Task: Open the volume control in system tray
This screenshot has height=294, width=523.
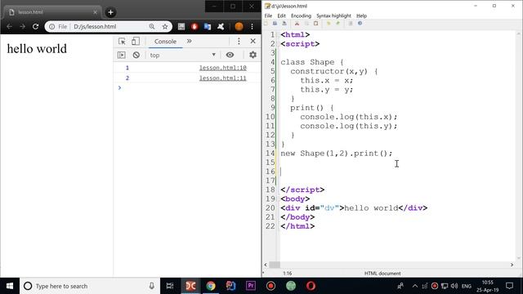Action: [x=454, y=286]
